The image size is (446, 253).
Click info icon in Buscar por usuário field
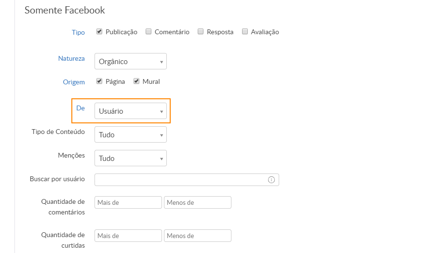(x=271, y=180)
